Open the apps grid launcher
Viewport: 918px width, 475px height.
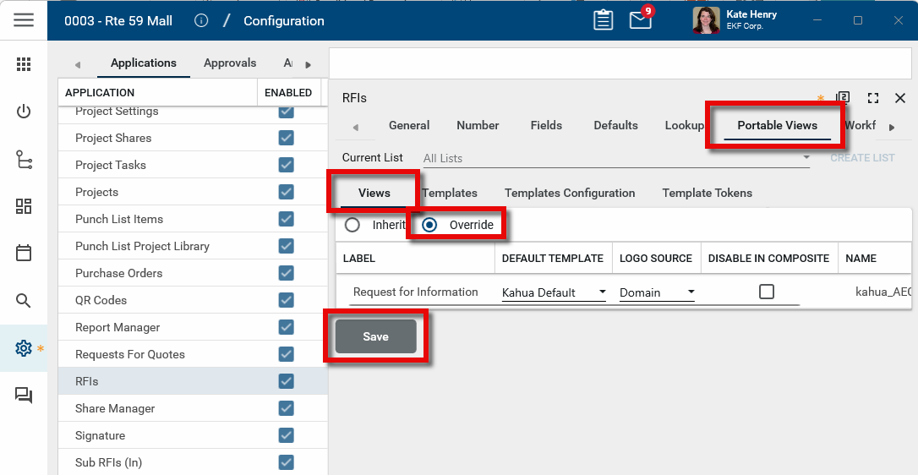tap(24, 64)
